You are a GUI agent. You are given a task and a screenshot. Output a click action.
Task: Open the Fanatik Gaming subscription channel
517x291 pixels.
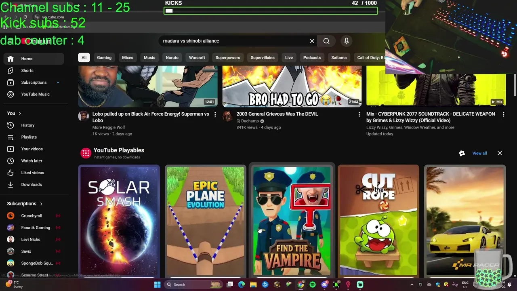pos(34,228)
